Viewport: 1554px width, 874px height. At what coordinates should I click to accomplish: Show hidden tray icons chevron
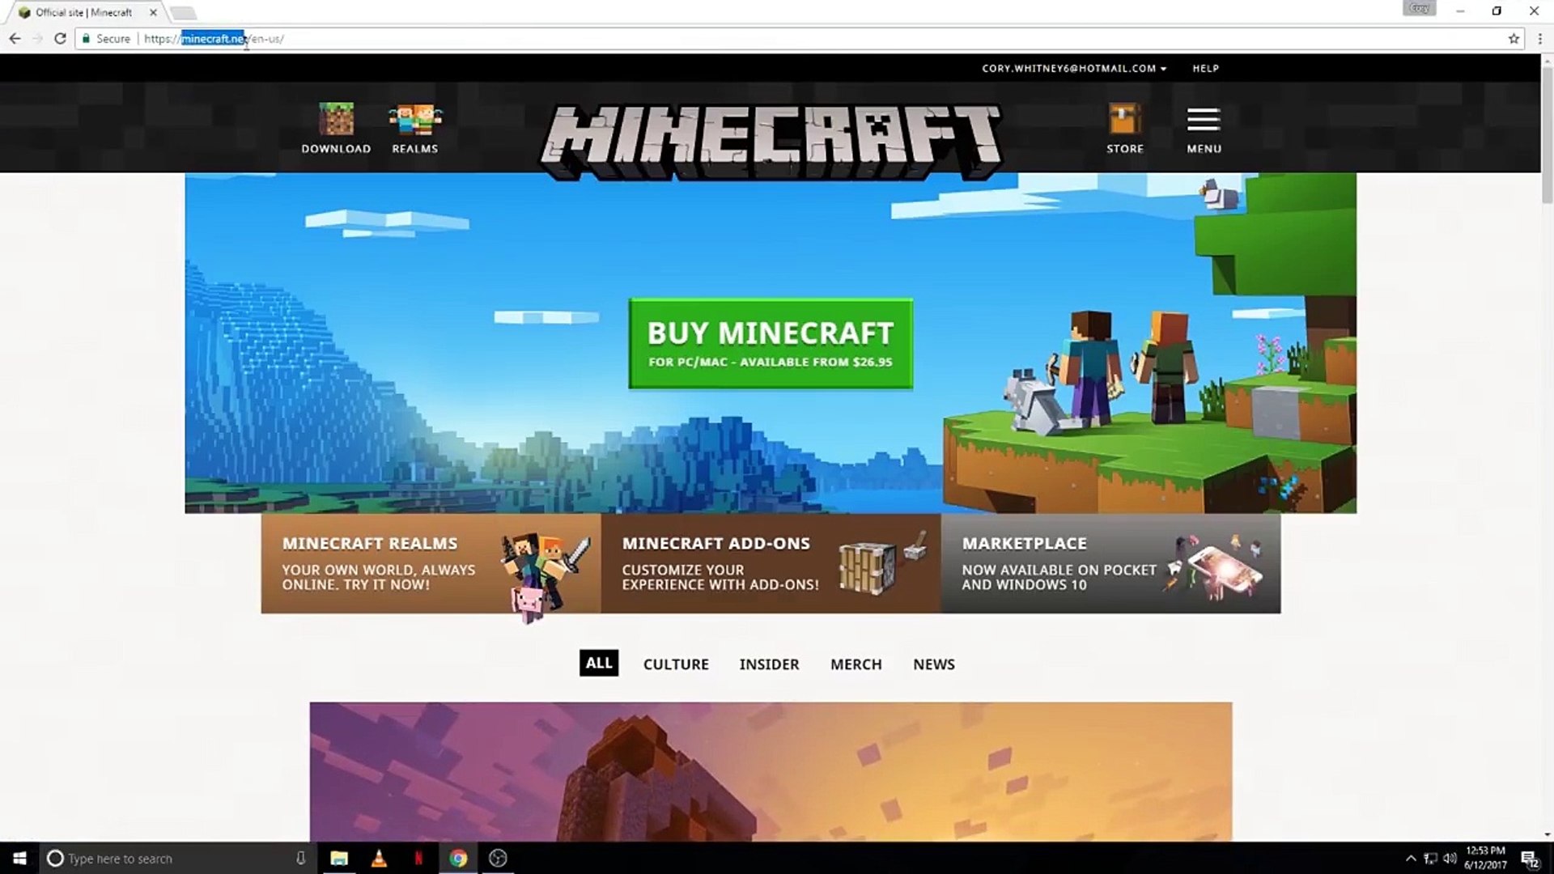pos(1411,859)
